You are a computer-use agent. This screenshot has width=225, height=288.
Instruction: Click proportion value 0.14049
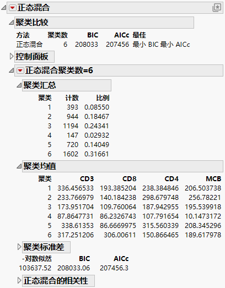pos(97,145)
